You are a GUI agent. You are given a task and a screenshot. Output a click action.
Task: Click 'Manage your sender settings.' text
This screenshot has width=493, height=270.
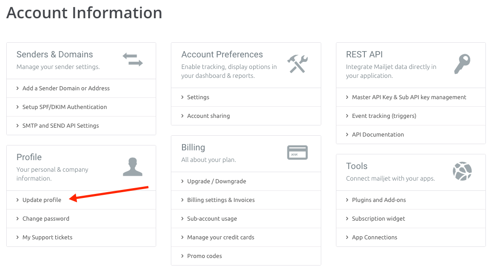pyautogui.click(x=58, y=67)
